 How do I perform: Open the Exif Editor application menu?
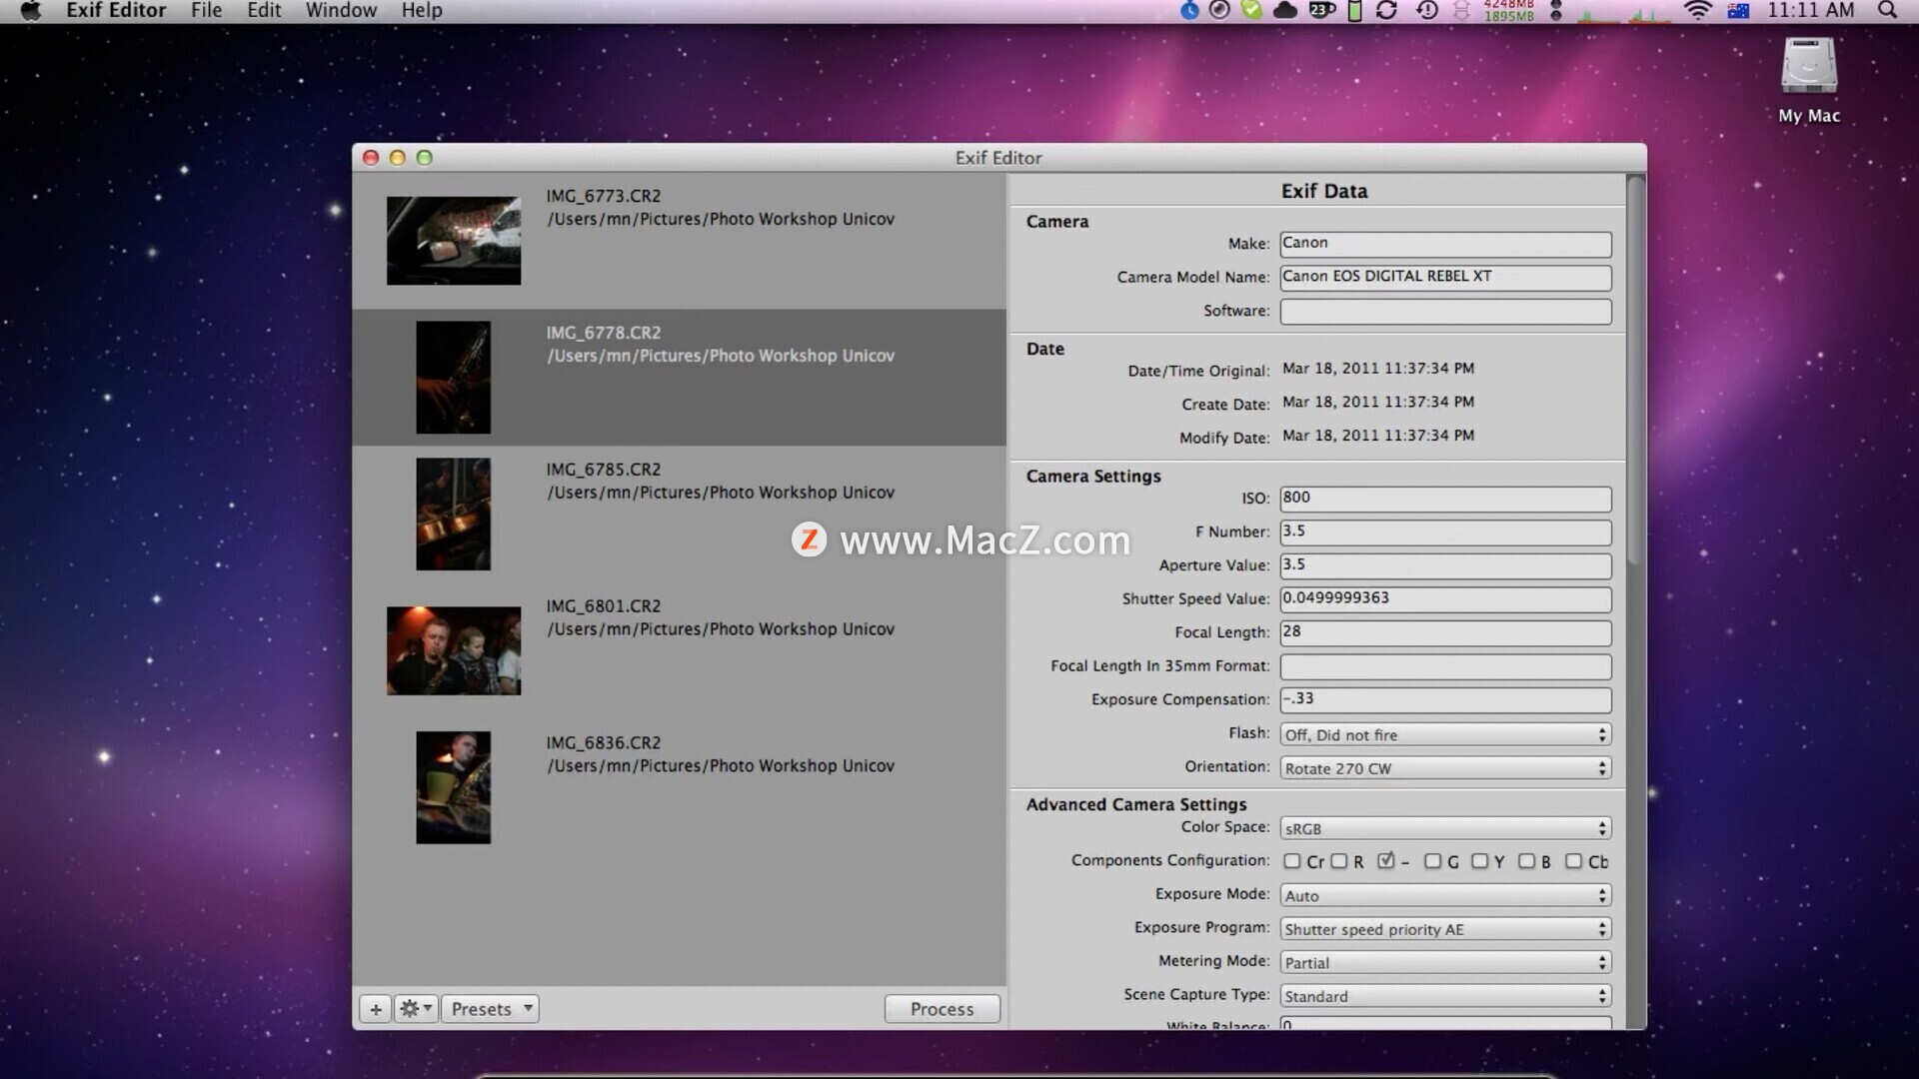click(116, 11)
